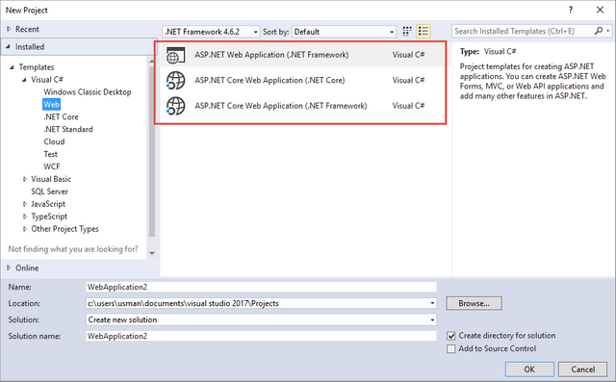
Task: Click the search magnifier icon
Action: click(x=599, y=31)
